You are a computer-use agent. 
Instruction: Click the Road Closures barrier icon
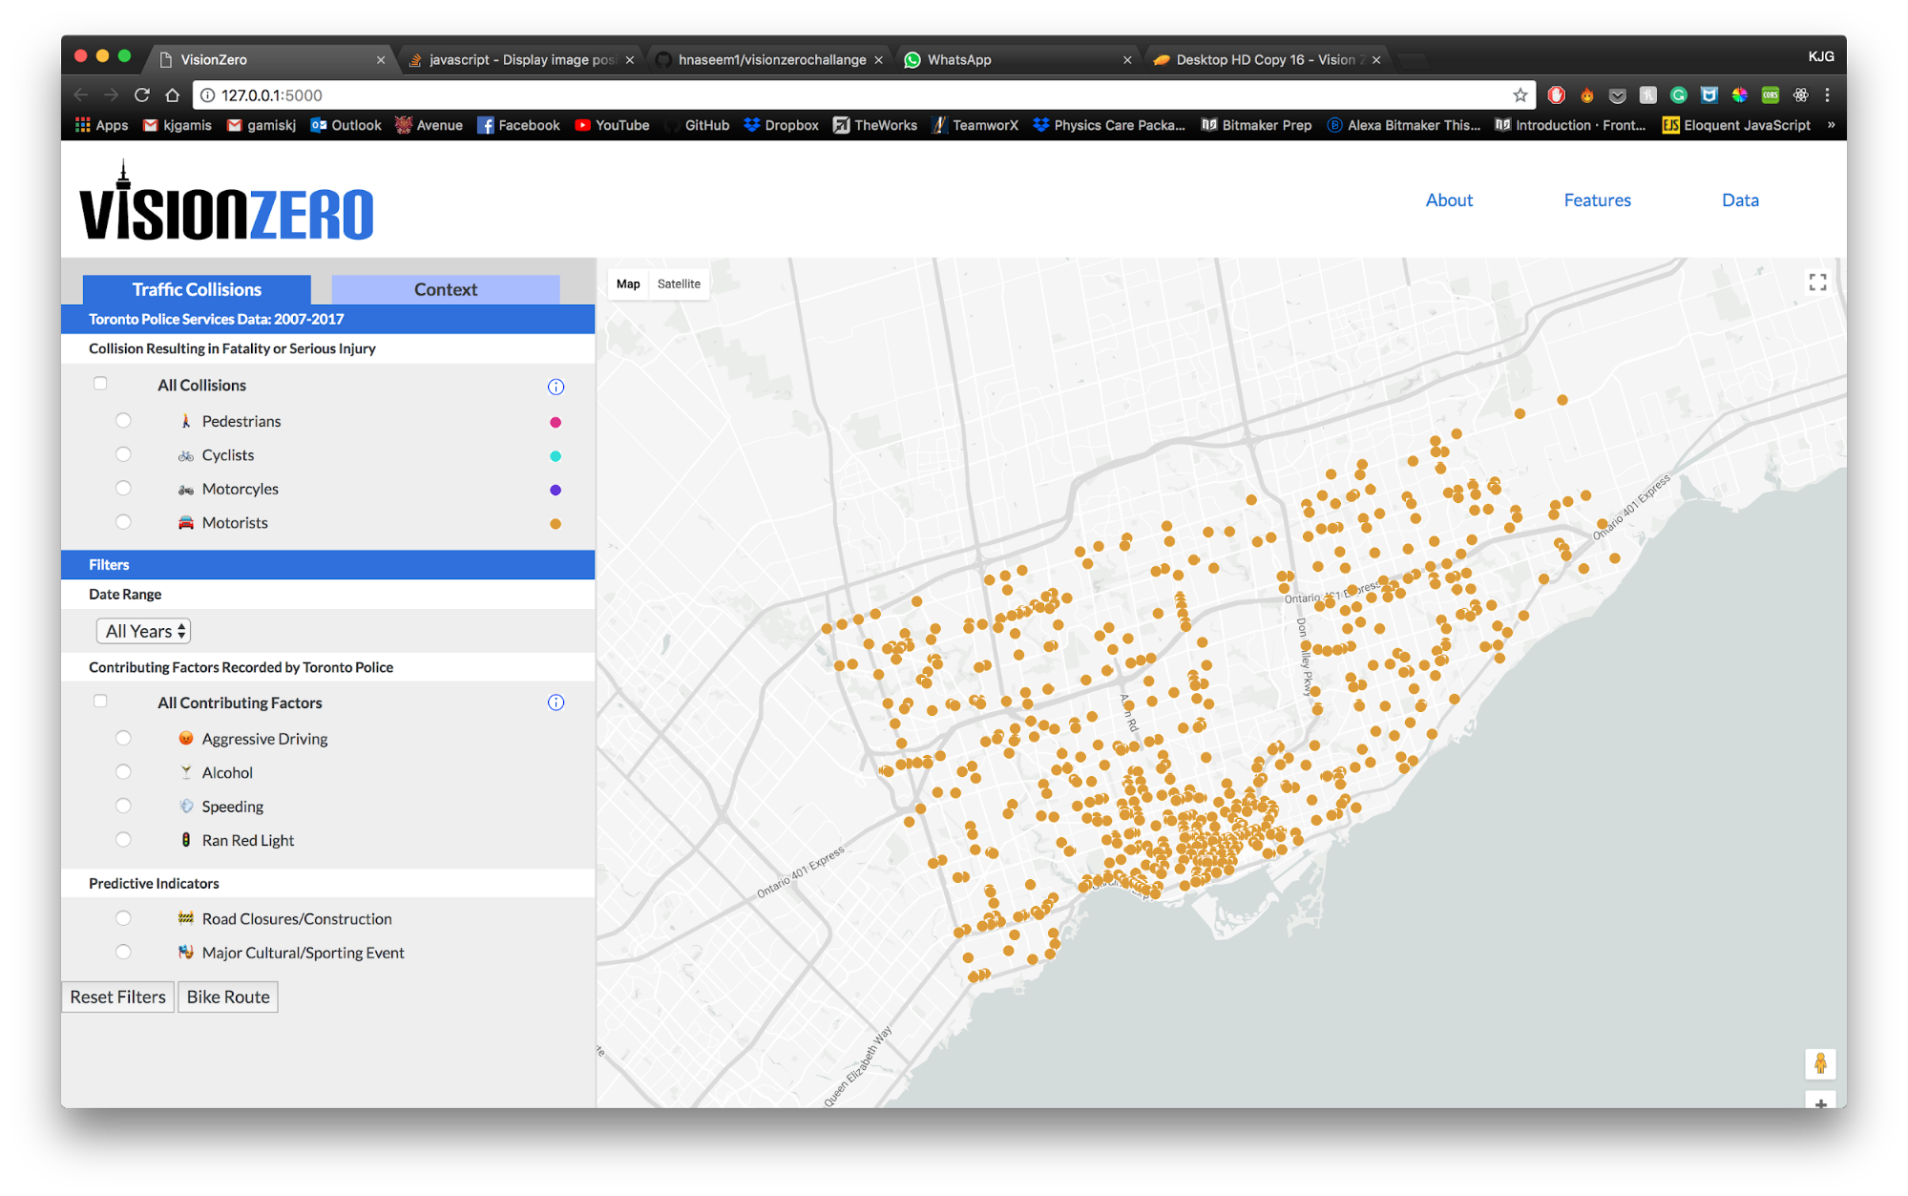click(x=186, y=918)
